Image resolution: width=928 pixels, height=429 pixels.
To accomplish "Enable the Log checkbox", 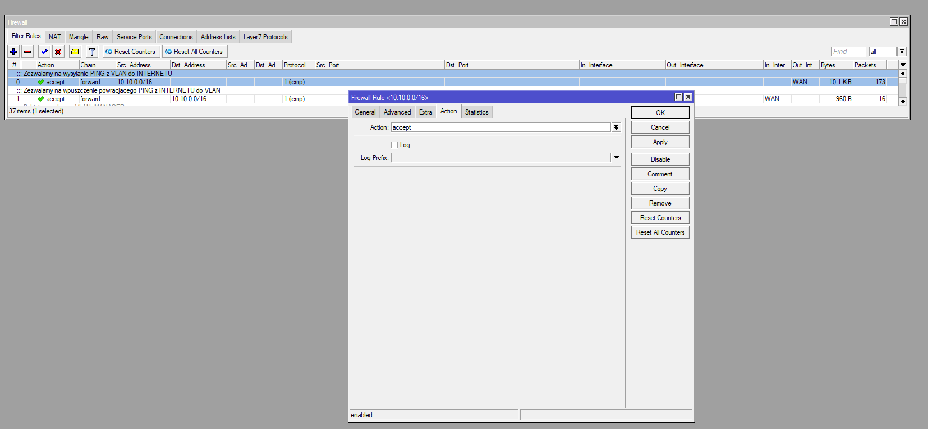I will click(394, 145).
